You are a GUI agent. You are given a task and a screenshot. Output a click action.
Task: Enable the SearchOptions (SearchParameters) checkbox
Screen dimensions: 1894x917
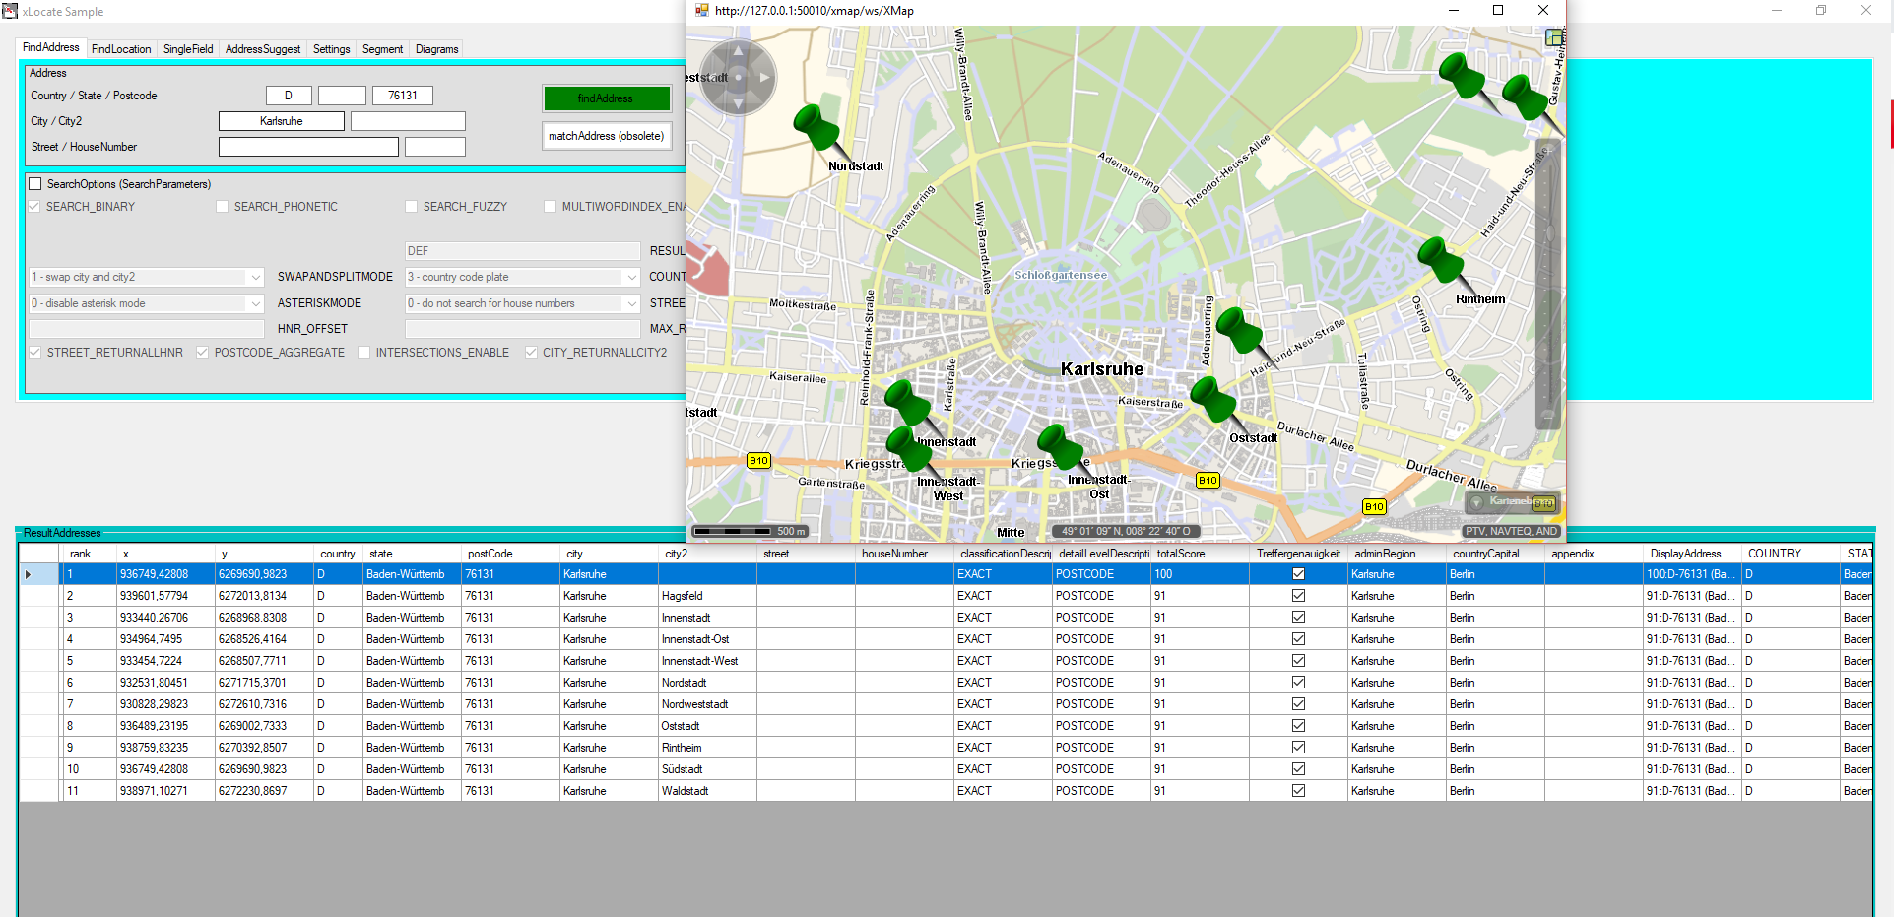click(35, 184)
